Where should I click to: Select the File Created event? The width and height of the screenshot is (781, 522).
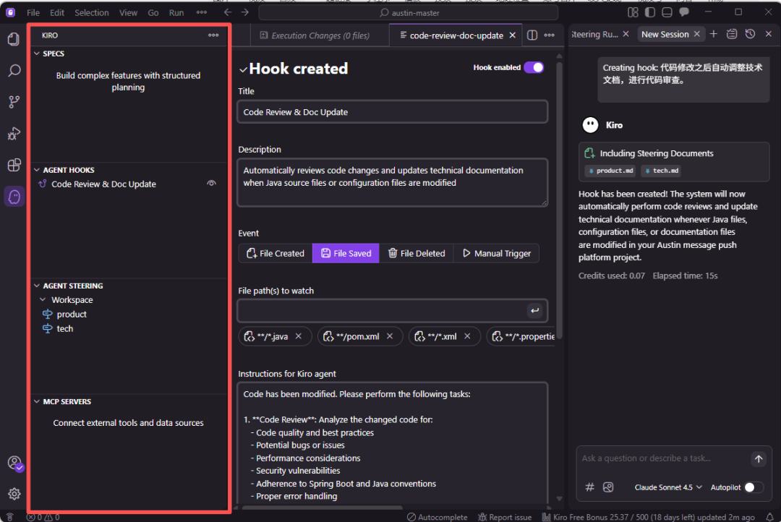click(276, 253)
